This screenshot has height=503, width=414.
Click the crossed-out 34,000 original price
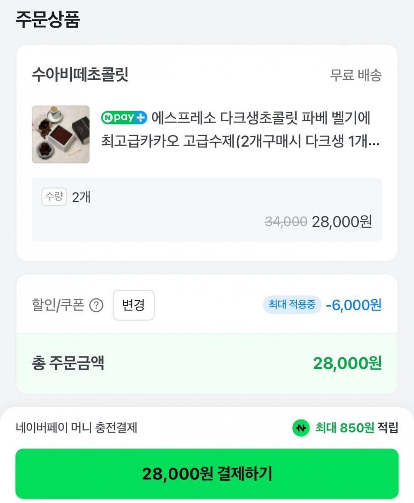[286, 222]
